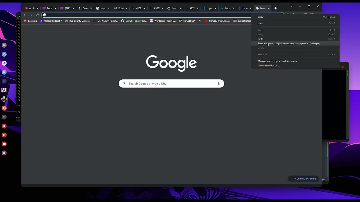The image size is (360, 202).
Task: Close the Down download tab
Action: click(91, 8)
